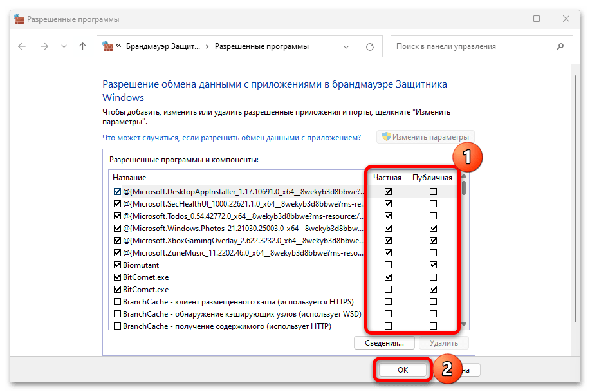Uncheck Private box for Microsoft.Todos
The width and height of the screenshot is (590, 392).
tap(389, 216)
